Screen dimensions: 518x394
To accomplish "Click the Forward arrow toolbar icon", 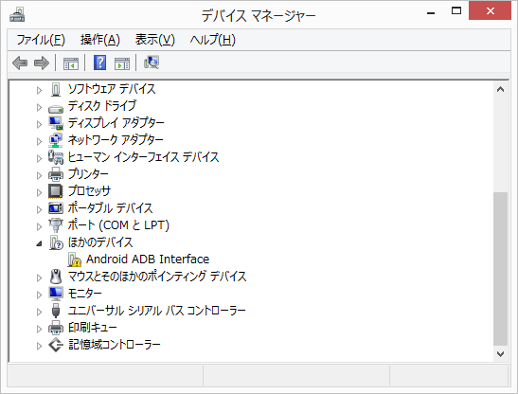I will [x=42, y=63].
